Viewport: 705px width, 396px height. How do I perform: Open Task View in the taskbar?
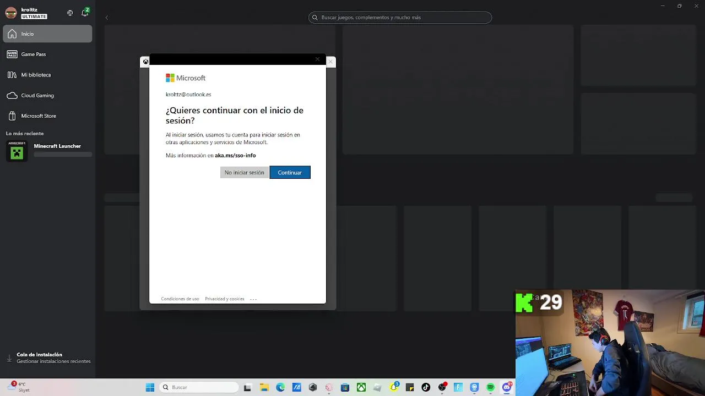click(247, 387)
